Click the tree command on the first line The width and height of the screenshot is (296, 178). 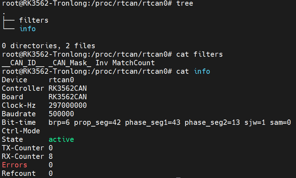185,3
